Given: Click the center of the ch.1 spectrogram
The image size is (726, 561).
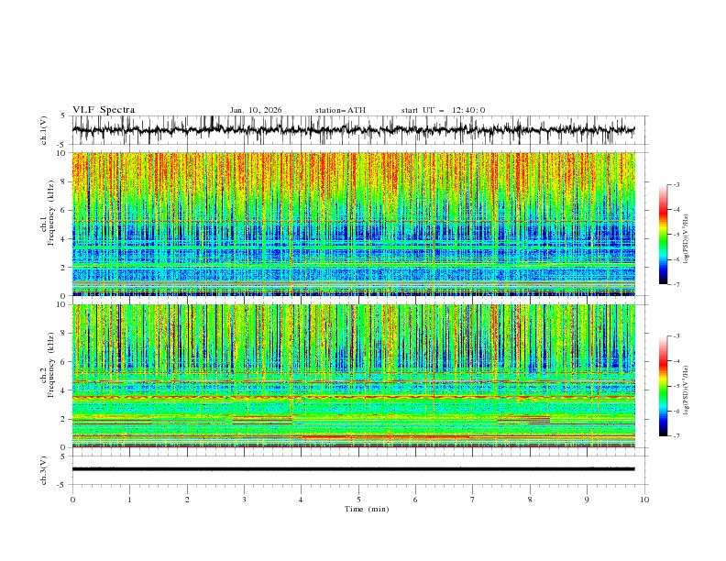Looking at the screenshot, I should (357, 224).
